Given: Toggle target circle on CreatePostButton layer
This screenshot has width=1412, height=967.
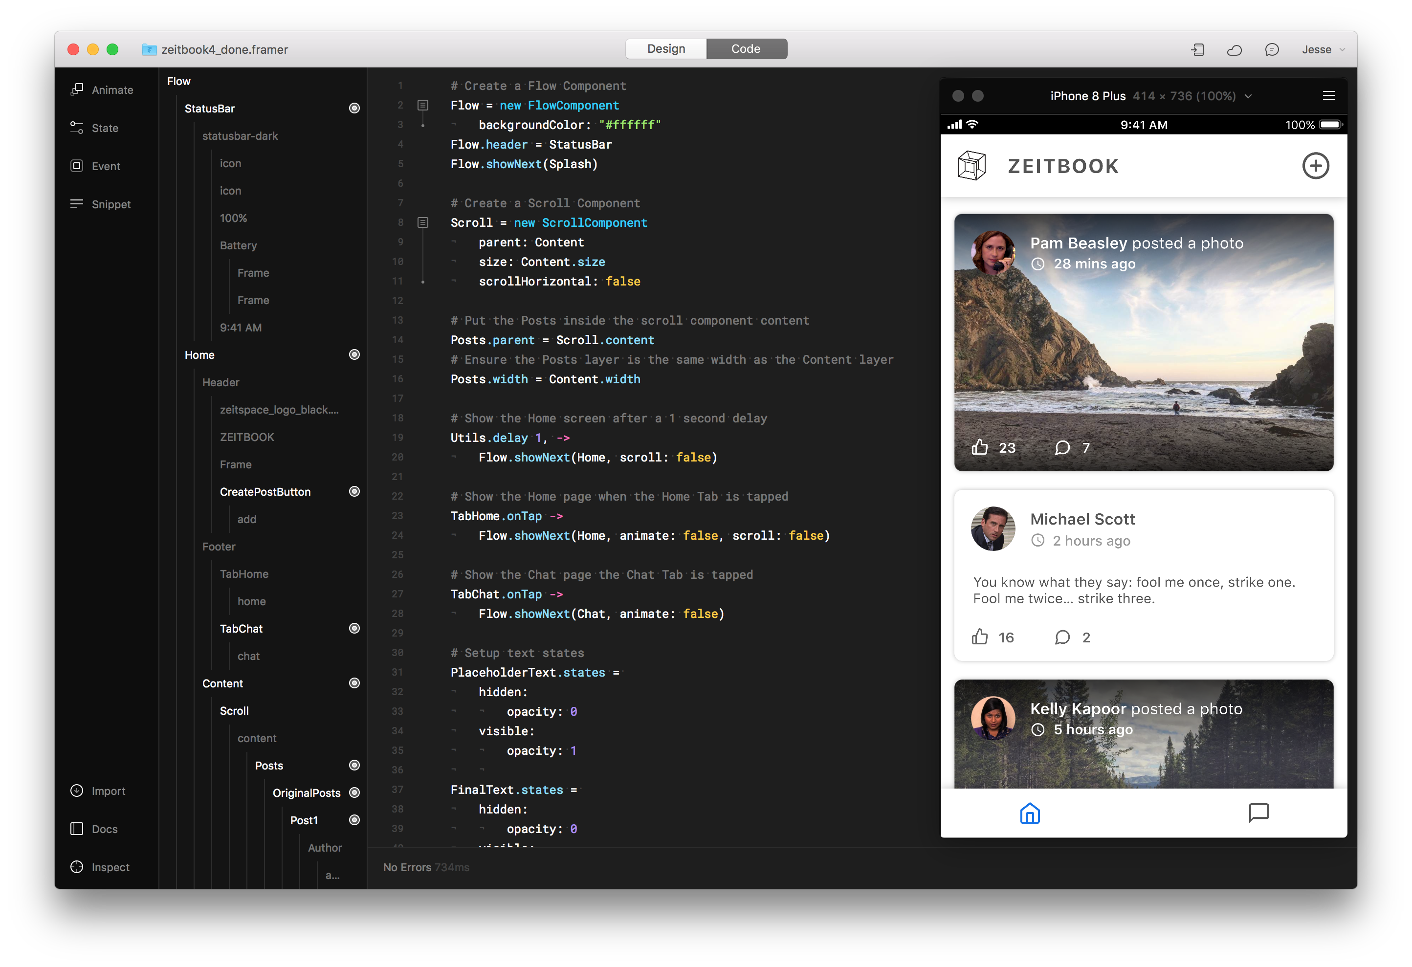Looking at the screenshot, I should [354, 491].
